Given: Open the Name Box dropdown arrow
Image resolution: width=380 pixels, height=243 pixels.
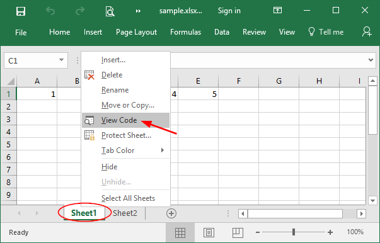Looking at the screenshot, I should tap(62, 60).
